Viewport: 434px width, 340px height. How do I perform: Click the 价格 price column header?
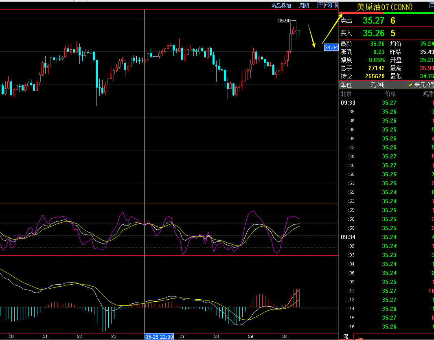click(390, 94)
